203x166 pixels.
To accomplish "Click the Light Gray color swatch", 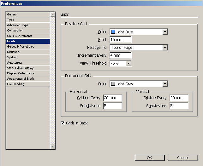I will pyautogui.click(x=113, y=84).
